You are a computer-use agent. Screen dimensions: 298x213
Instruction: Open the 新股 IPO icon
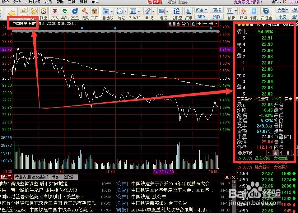tap(254, 12)
